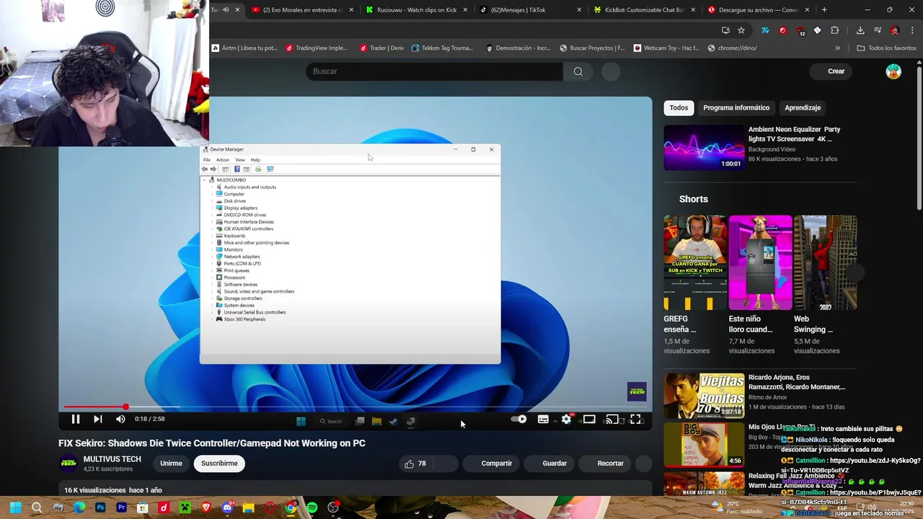Image resolution: width=923 pixels, height=519 pixels.
Task: Cast video to a TV device
Action: 612,419
